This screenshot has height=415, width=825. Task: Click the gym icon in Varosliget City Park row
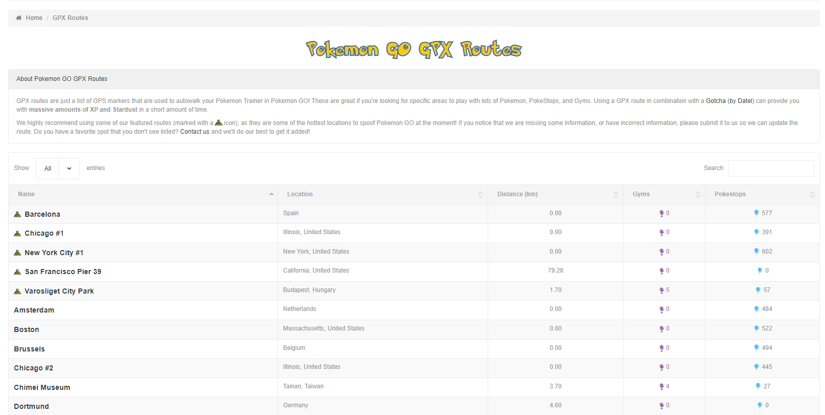(x=661, y=290)
